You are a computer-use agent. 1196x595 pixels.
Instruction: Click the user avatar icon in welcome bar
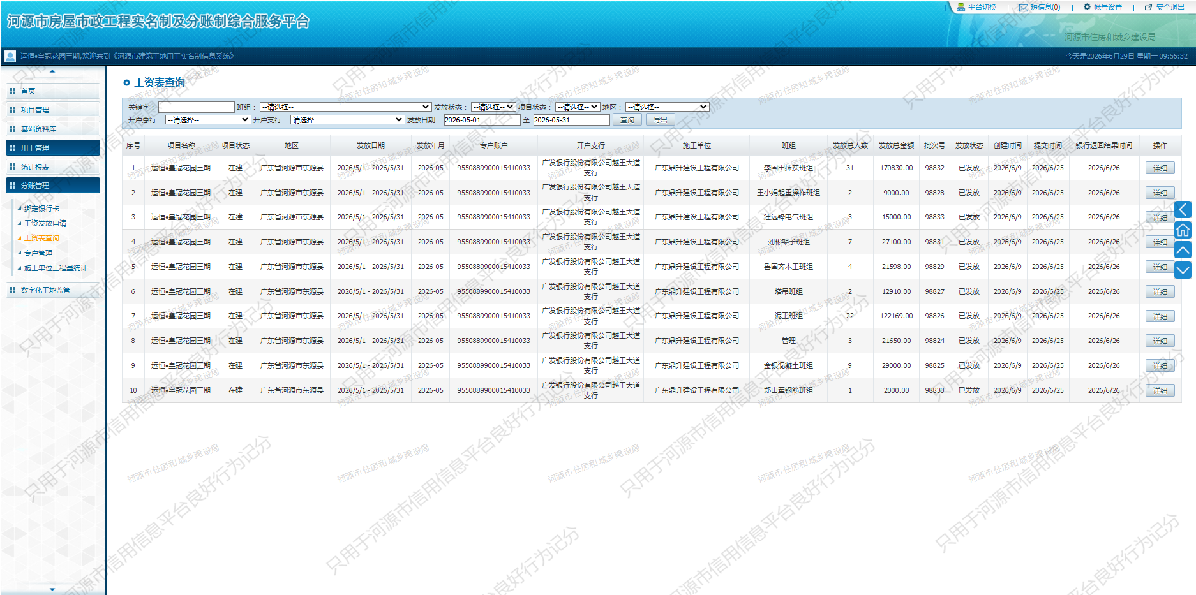pyautogui.click(x=10, y=56)
